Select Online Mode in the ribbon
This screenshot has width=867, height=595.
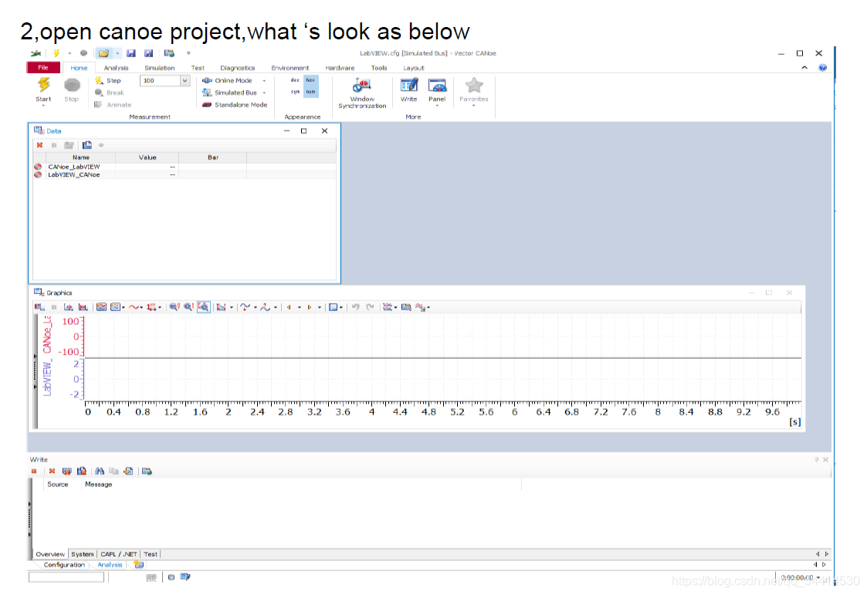click(x=227, y=81)
